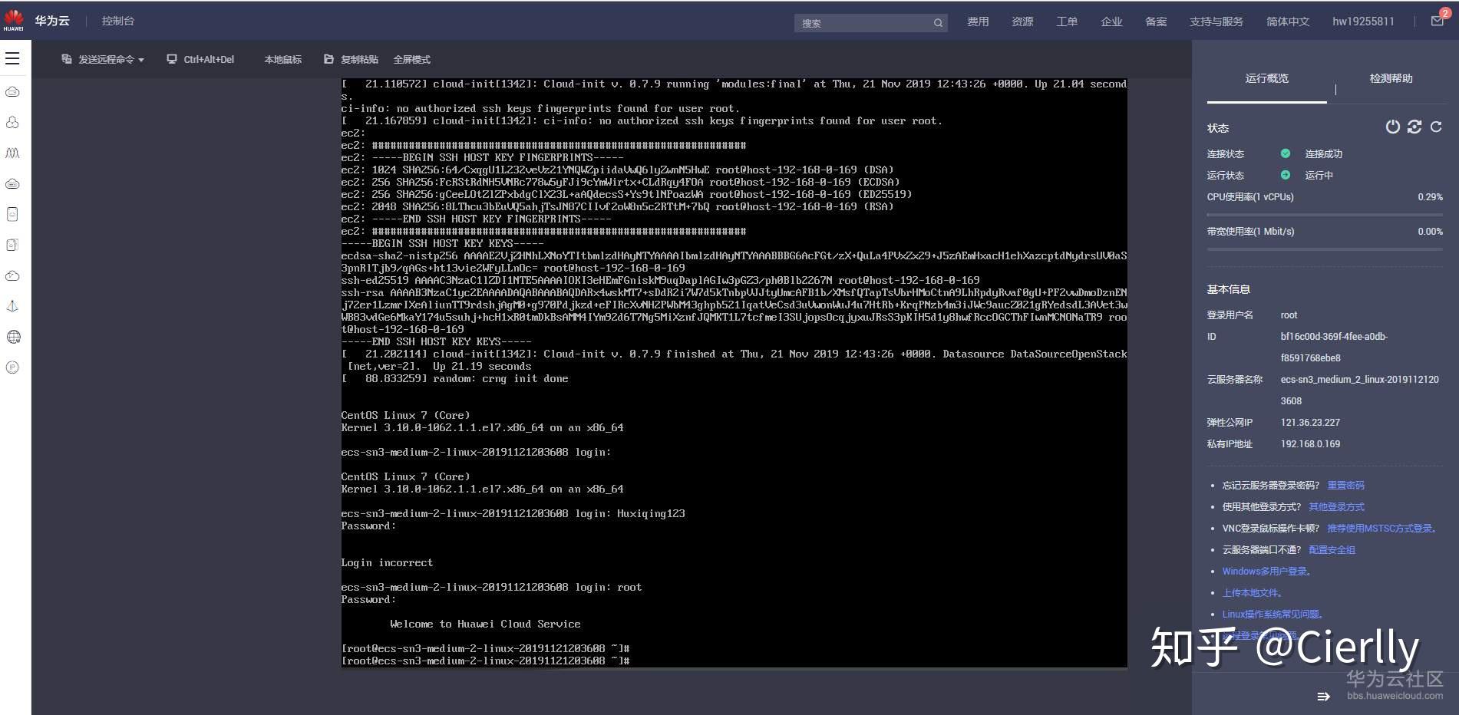Click the 其他登录方式 link
The height and width of the screenshot is (715, 1459).
coord(1336,506)
